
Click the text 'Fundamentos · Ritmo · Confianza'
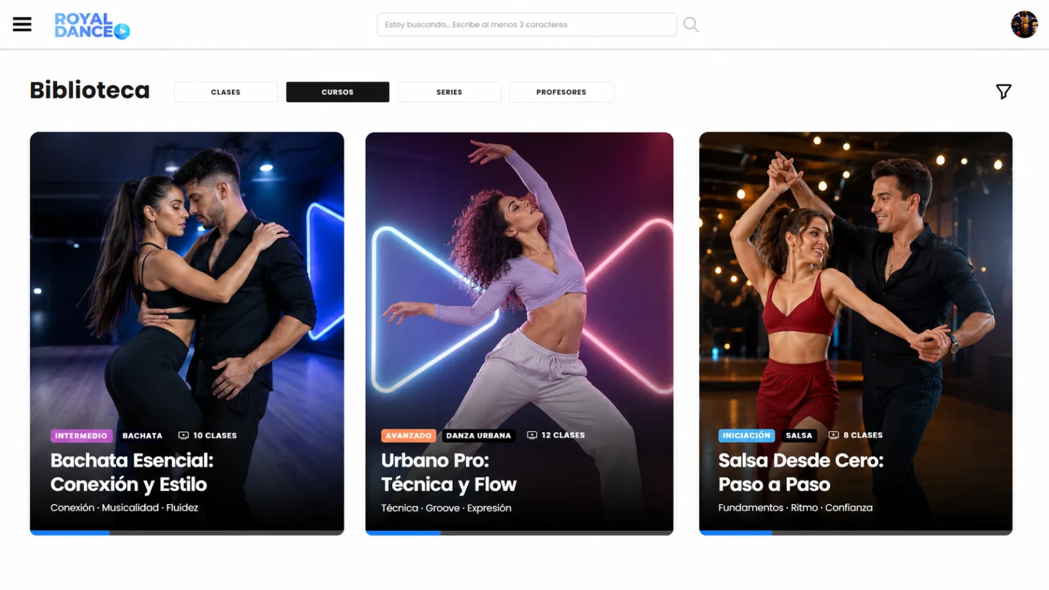795,507
